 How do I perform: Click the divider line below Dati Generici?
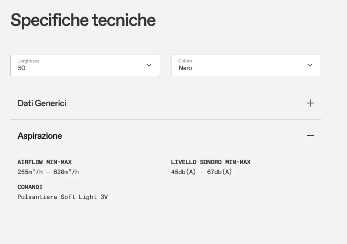click(166, 119)
